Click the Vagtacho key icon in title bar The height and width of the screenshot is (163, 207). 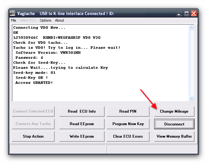[13, 13]
